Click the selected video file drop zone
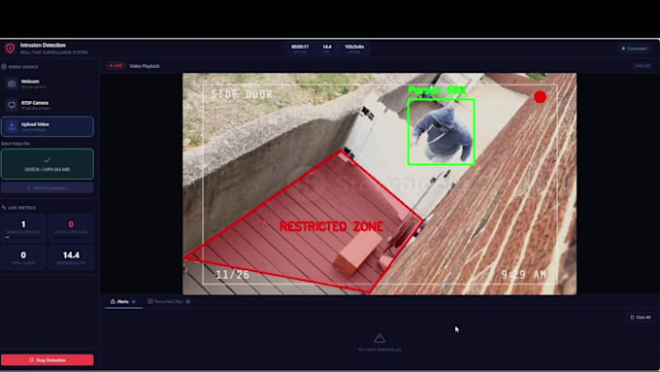Screen dimensions: 660x372 tap(48, 164)
